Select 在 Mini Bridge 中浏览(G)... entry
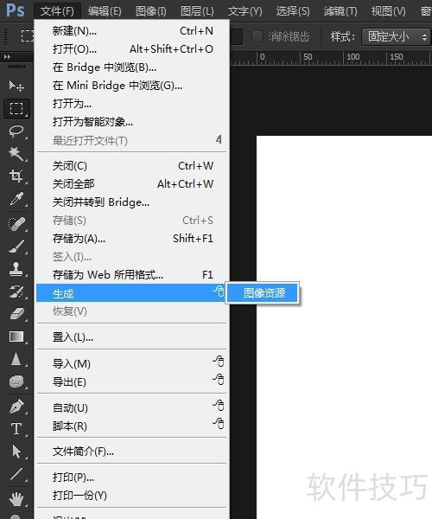This screenshot has width=432, height=519. (x=131, y=86)
